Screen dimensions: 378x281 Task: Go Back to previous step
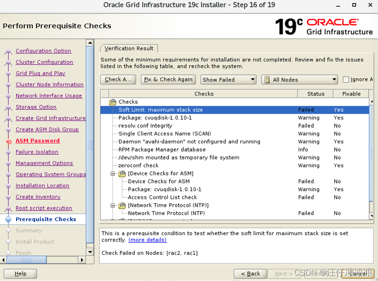point(250,273)
